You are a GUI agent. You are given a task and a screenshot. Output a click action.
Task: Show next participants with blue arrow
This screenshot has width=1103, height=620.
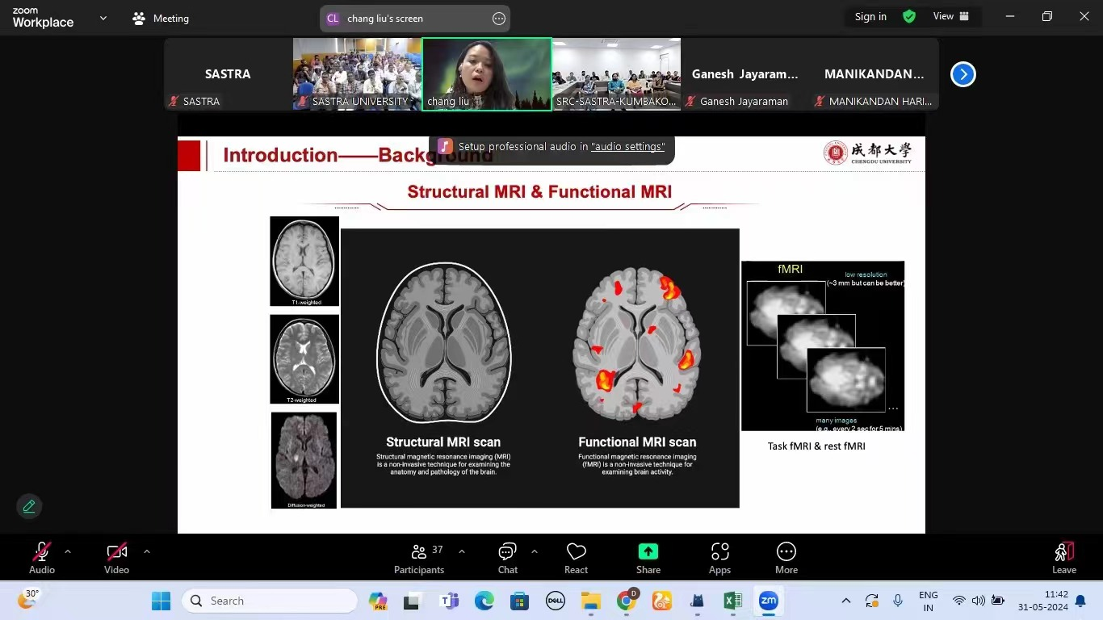coord(963,74)
